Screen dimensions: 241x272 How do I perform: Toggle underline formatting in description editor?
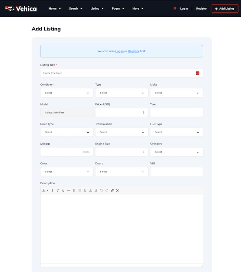click(63, 190)
